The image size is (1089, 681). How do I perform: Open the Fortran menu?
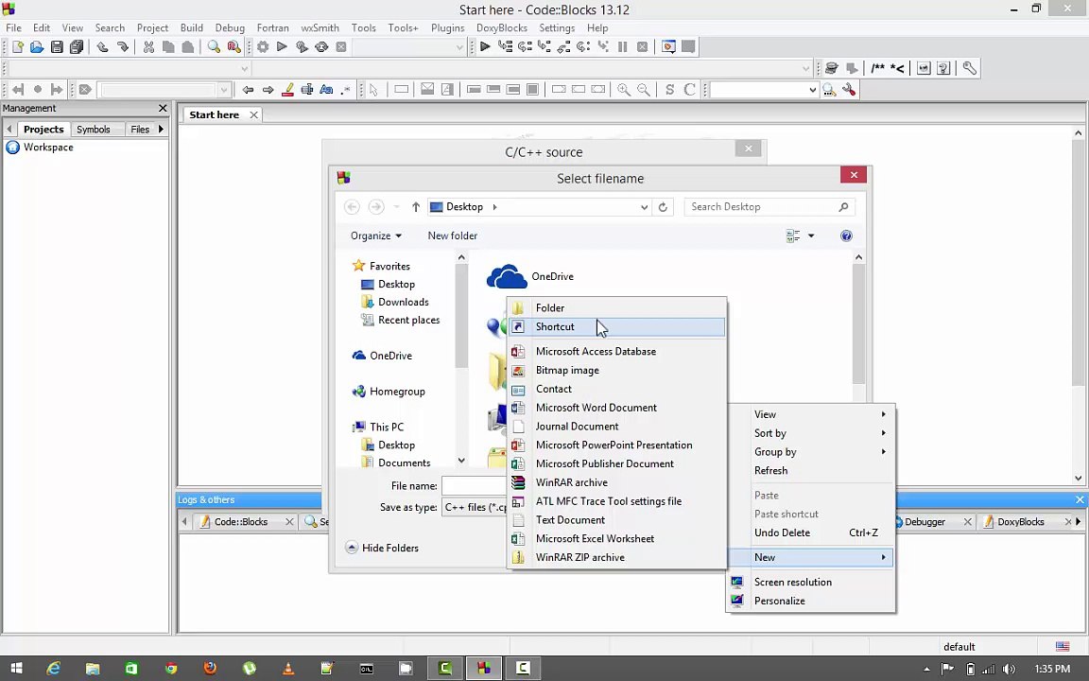point(272,27)
